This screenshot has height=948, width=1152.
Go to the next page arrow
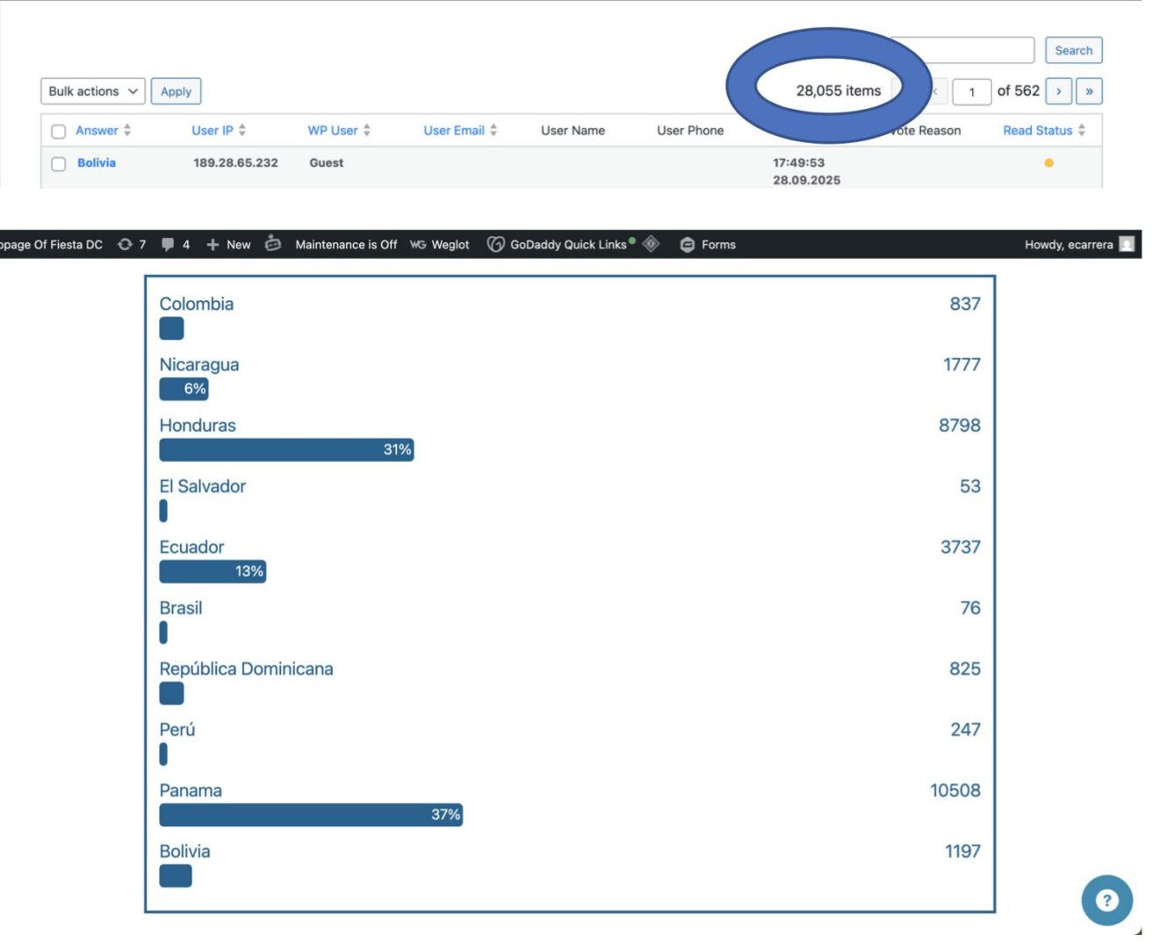1059,90
